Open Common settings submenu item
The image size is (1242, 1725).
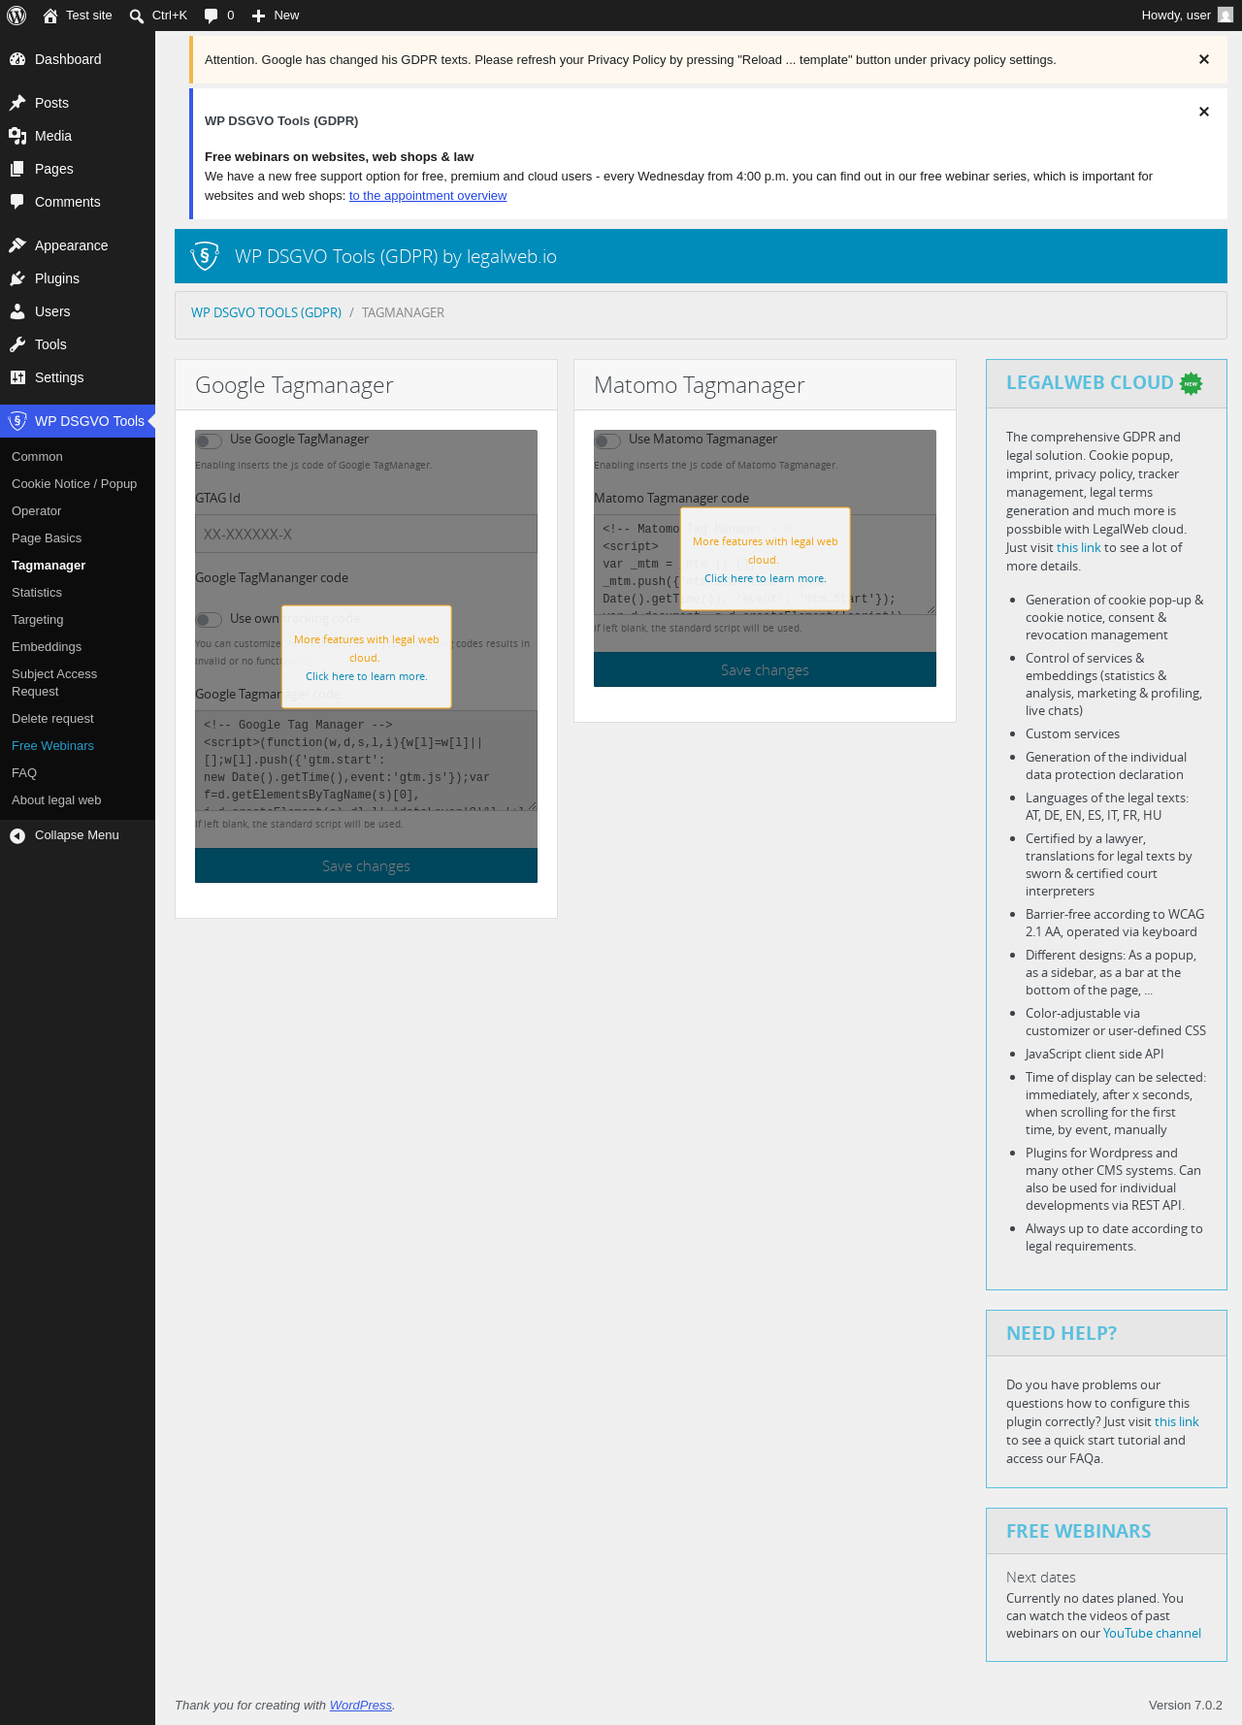[78, 457]
